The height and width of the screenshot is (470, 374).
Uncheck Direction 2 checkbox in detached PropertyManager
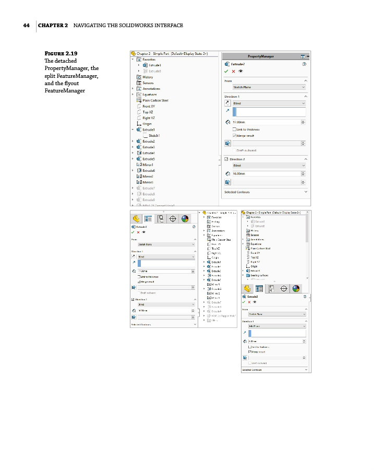click(226, 159)
